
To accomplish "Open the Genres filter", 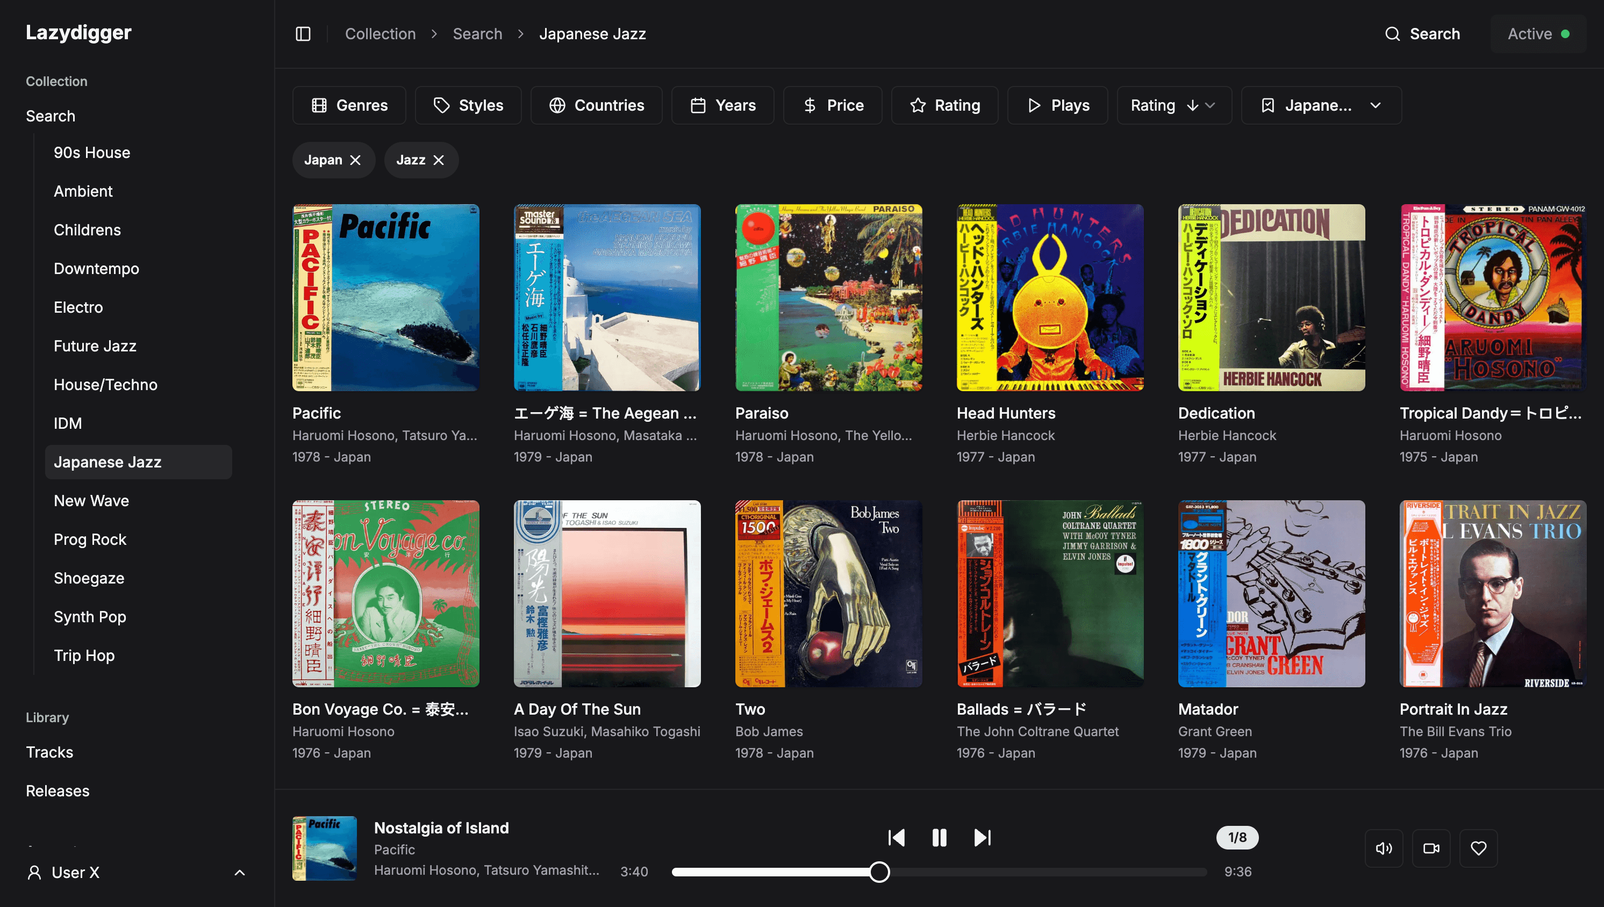I will pyautogui.click(x=349, y=105).
